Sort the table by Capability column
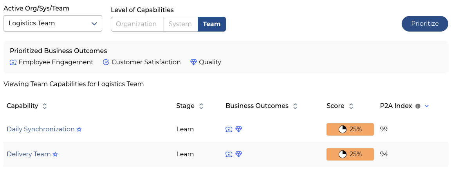This screenshot has width=451, height=173. click(x=45, y=106)
